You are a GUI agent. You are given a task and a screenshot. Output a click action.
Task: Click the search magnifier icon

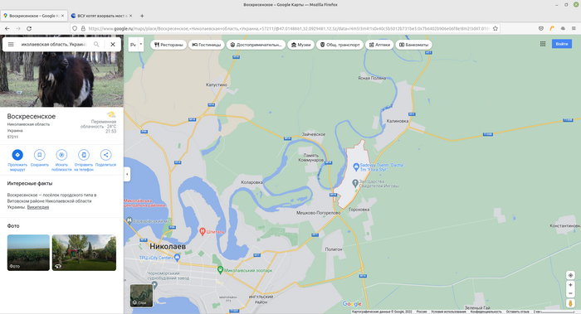pos(96,45)
